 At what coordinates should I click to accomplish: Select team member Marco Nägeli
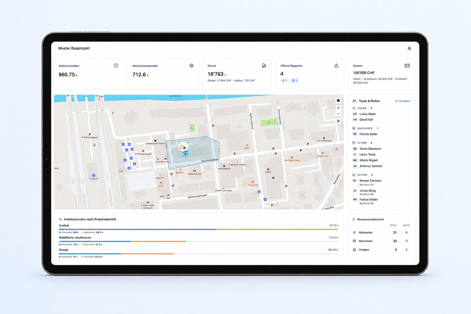(369, 160)
